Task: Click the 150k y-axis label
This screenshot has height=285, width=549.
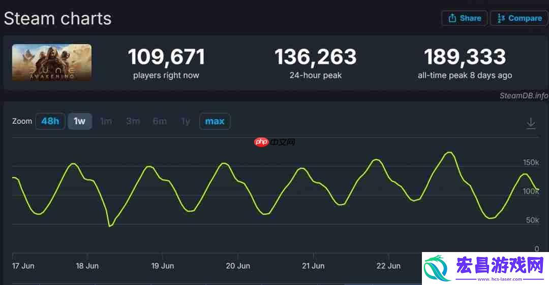Action: (x=531, y=162)
